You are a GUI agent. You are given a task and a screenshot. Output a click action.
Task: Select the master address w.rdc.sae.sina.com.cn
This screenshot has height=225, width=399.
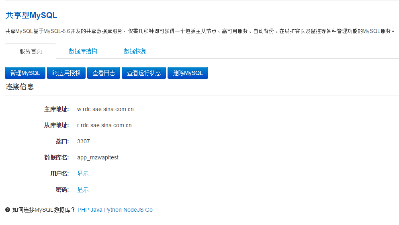coord(105,109)
